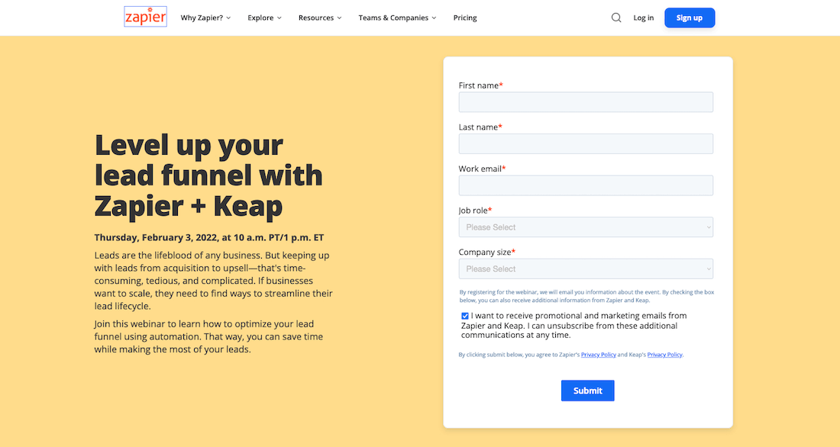Click the 'Join this webinar to learn' paragraph
Screen dimensions: 840x447
pyautogui.click(x=208, y=336)
